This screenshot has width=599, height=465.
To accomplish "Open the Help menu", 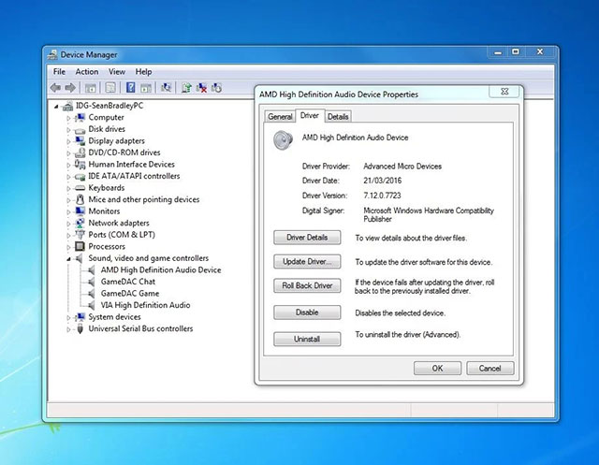I will coord(143,72).
